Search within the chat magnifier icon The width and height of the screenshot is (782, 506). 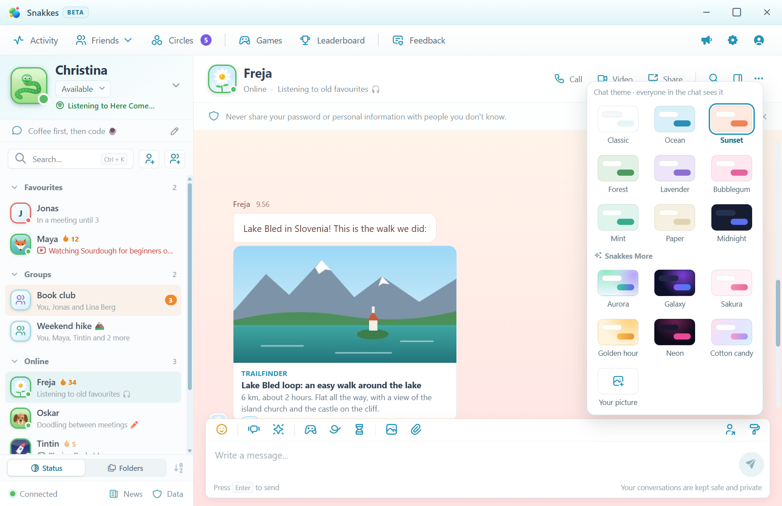[x=714, y=78]
